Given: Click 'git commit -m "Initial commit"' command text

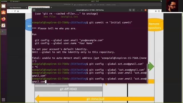Looking at the screenshot, I should [111, 23].
